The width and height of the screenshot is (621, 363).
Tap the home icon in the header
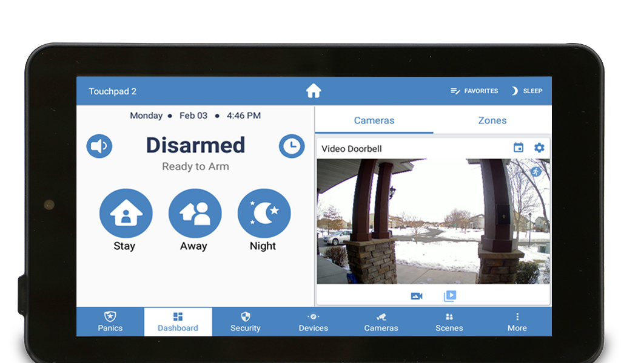click(x=314, y=91)
